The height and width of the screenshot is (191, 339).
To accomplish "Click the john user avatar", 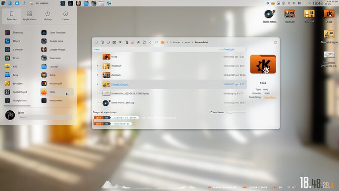I will 10,115.
